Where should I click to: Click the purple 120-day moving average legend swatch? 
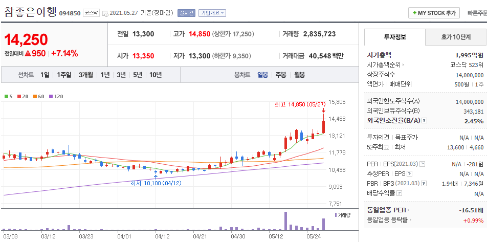tap(51, 96)
